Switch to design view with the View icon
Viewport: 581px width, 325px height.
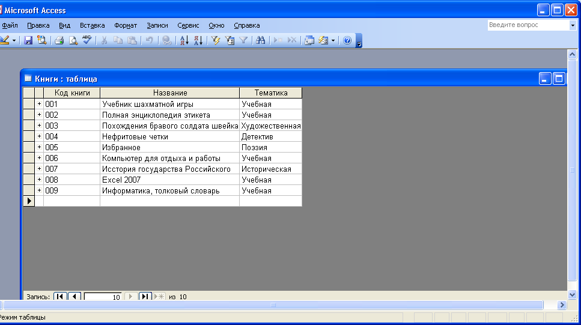4,40
